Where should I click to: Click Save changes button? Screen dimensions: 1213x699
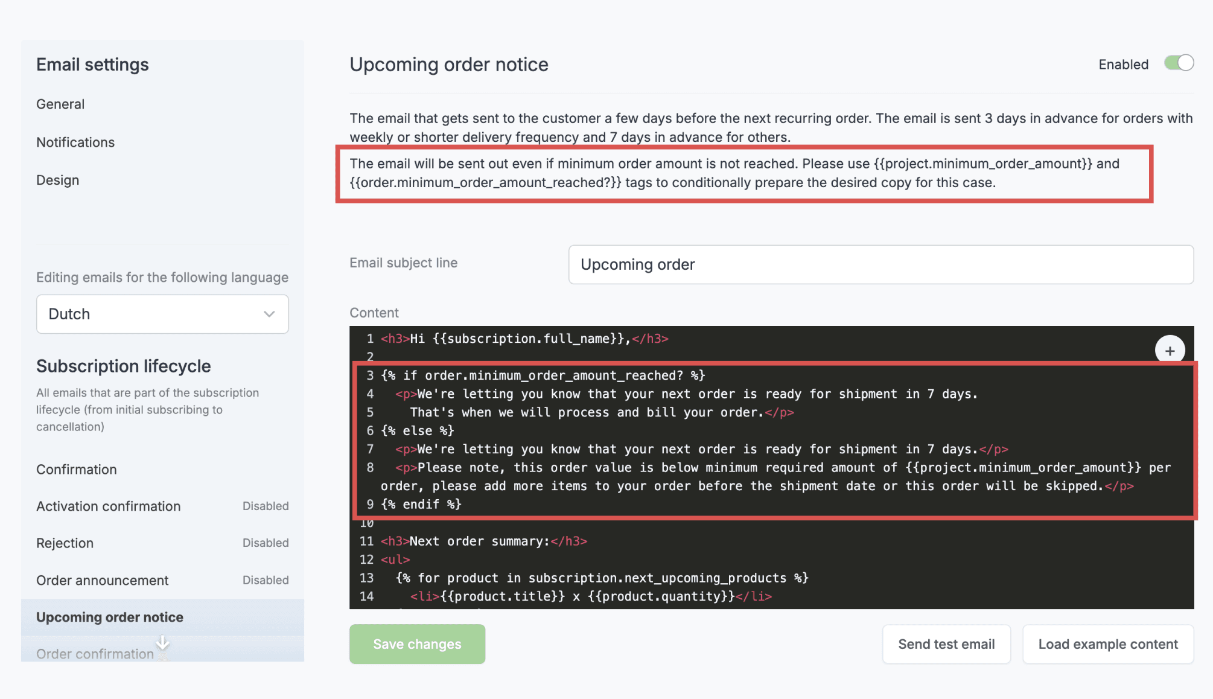click(417, 644)
